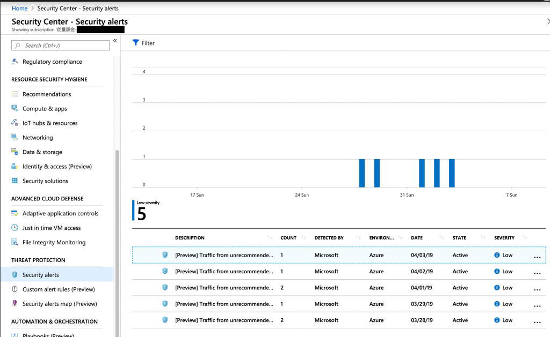Click the shield icon on the 04/01/19 alert row

tap(165, 288)
